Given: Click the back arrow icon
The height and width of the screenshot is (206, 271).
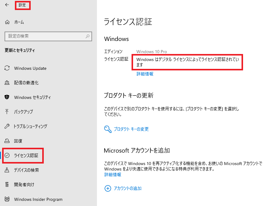Looking at the screenshot, I should (x=7, y=5).
